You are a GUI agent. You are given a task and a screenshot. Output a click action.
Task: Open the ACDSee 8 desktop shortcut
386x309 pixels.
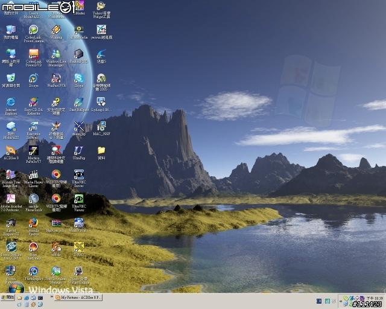tap(11, 153)
